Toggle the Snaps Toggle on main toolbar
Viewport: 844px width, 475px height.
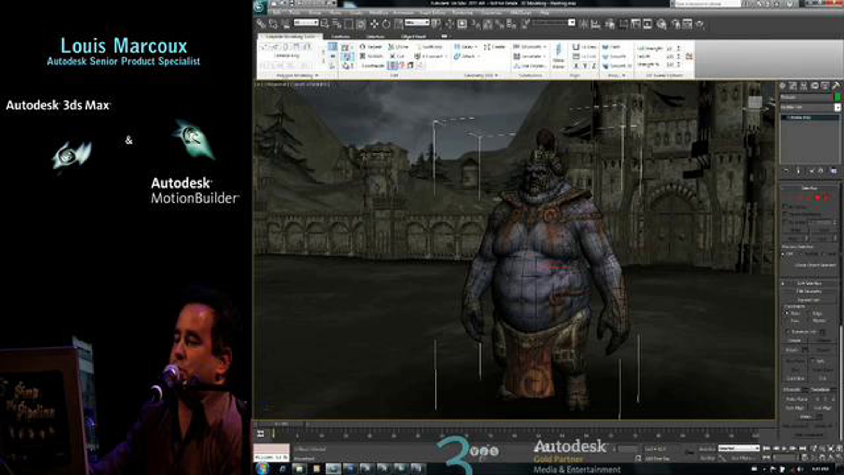pos(476,24)
